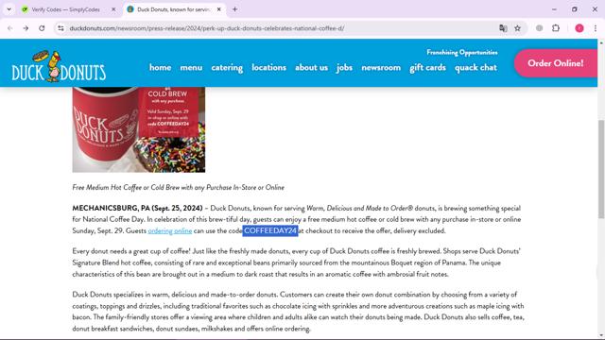
Task: Open the extensions puzzle icon
Action: coord(556,28)
